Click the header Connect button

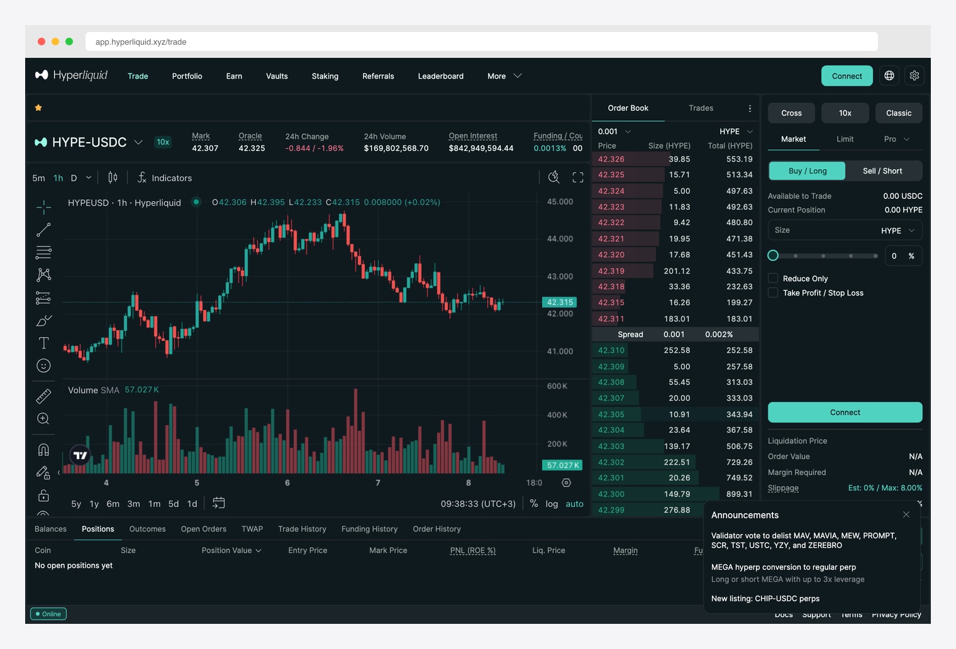[847, 75]
